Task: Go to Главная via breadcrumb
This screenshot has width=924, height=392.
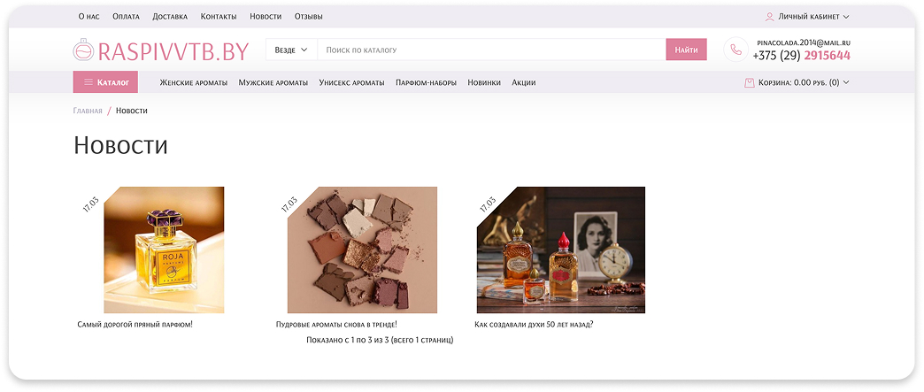Action: (88, 111)
